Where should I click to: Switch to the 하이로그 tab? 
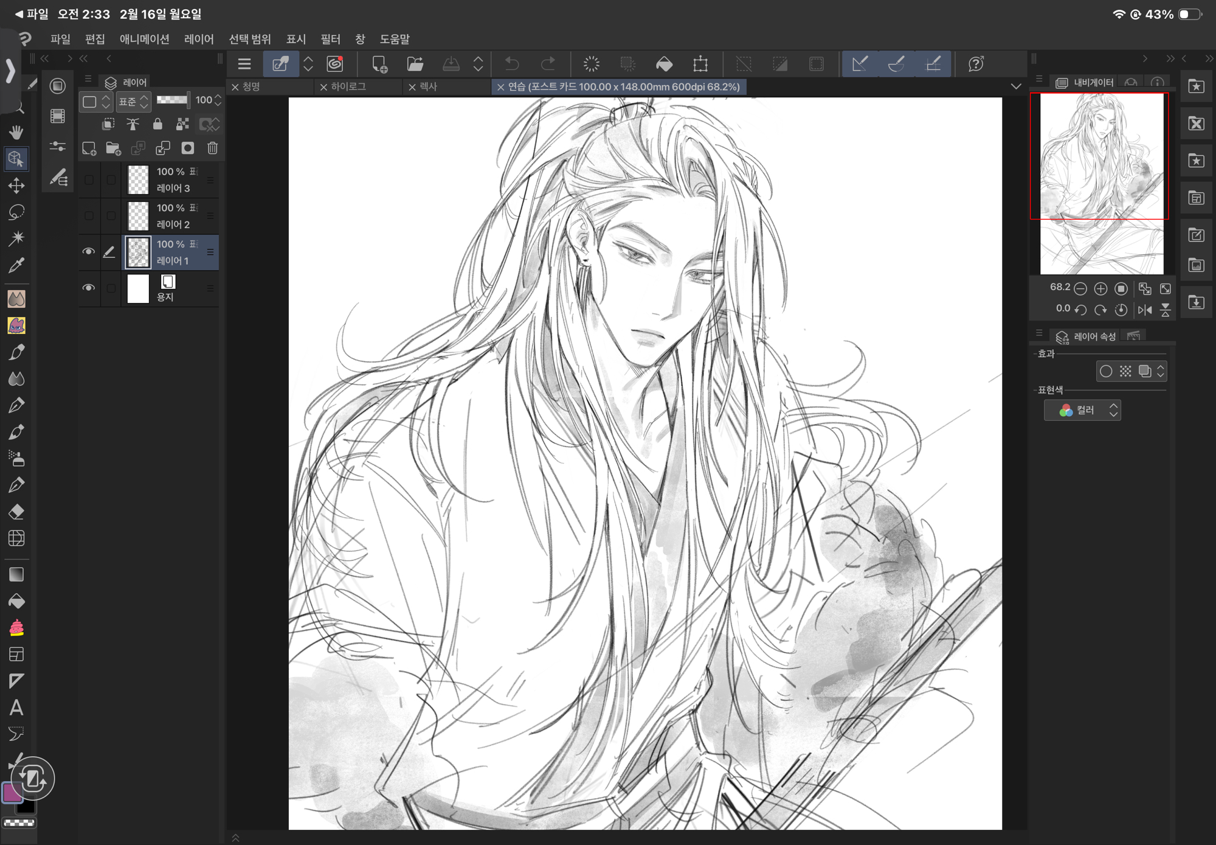pos(349,86)
